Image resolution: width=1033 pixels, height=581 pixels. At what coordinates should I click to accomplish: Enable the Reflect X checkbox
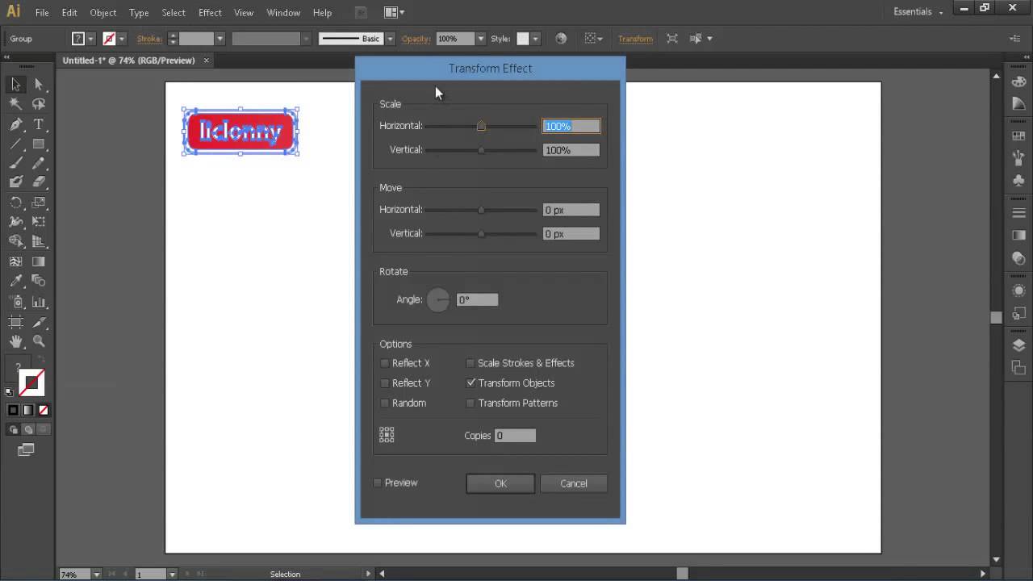(x=385, y=363)
